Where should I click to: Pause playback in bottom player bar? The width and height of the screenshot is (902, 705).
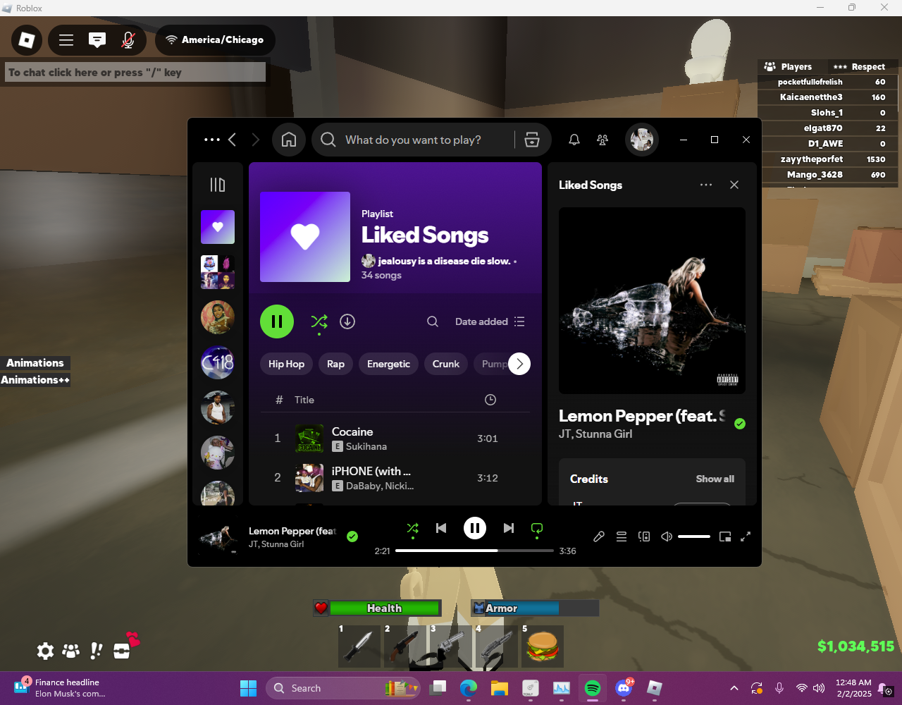pos(475,528)
